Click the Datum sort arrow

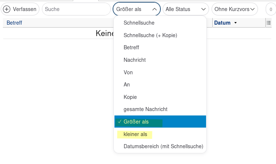236,23
